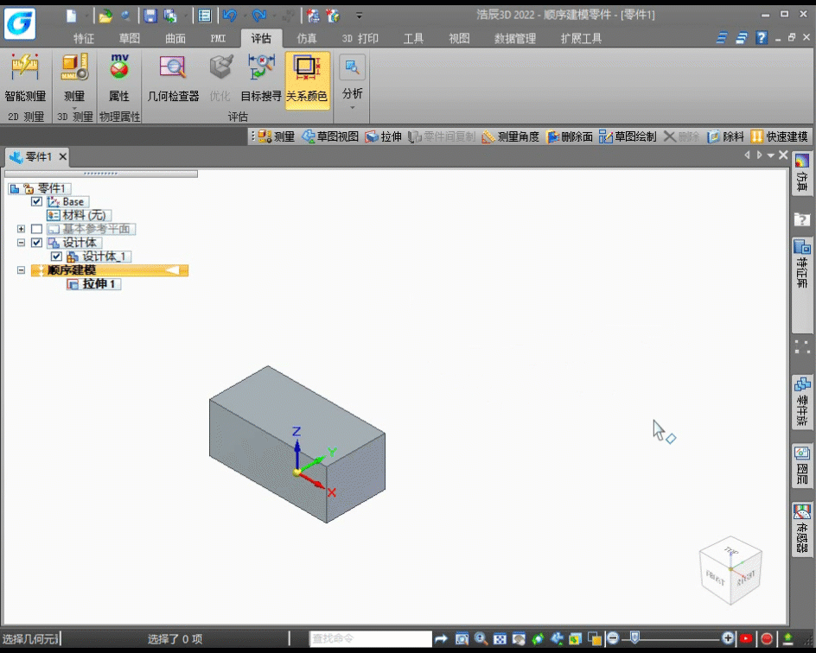
Task: Save the part with floppy disk icon
Action: tap(150, 16)
